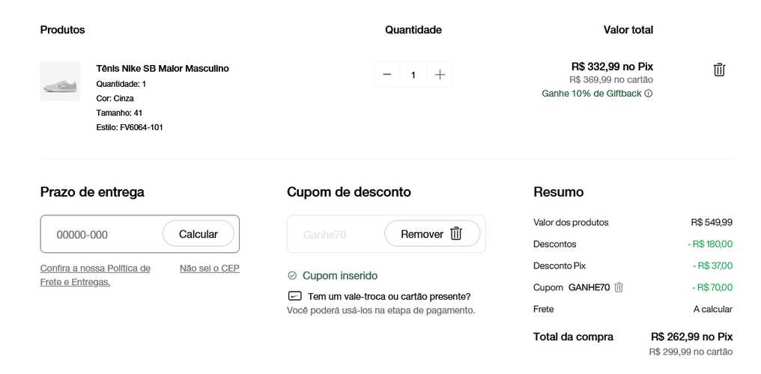Viewport: 761px width, 374px height.
Task: Remove the Nike SB Malor product with trash icon
Action: click(719, 70)
